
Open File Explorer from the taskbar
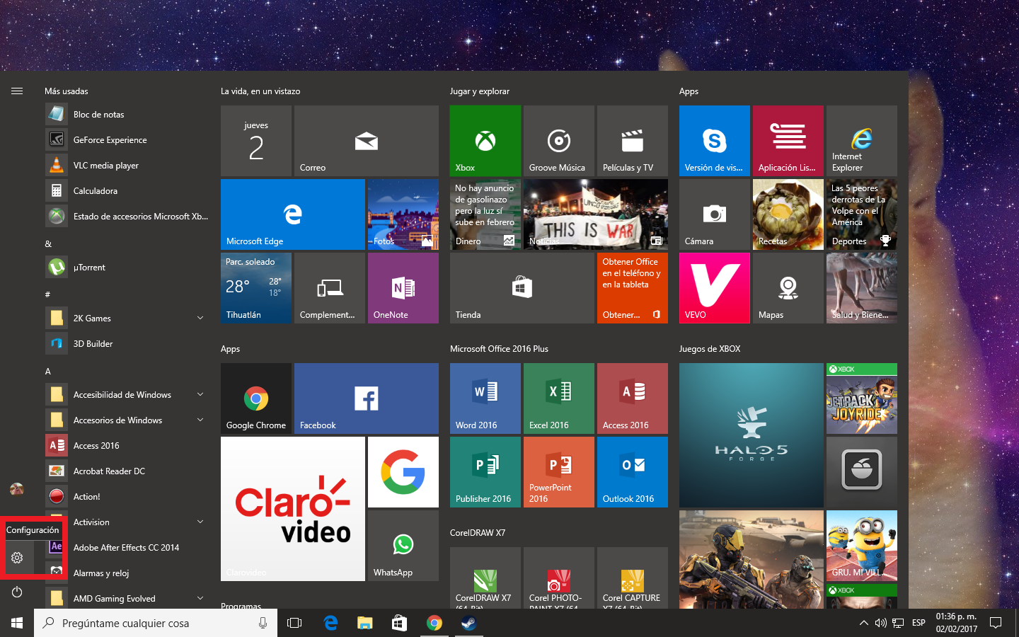coord(364,623)
